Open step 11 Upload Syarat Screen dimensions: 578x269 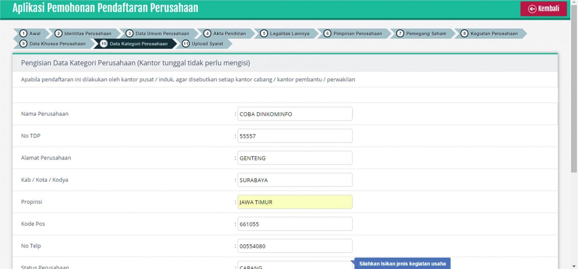click(x=203, y=44)
